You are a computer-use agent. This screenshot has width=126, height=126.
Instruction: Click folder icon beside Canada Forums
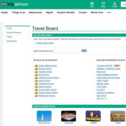coord(36,72)
